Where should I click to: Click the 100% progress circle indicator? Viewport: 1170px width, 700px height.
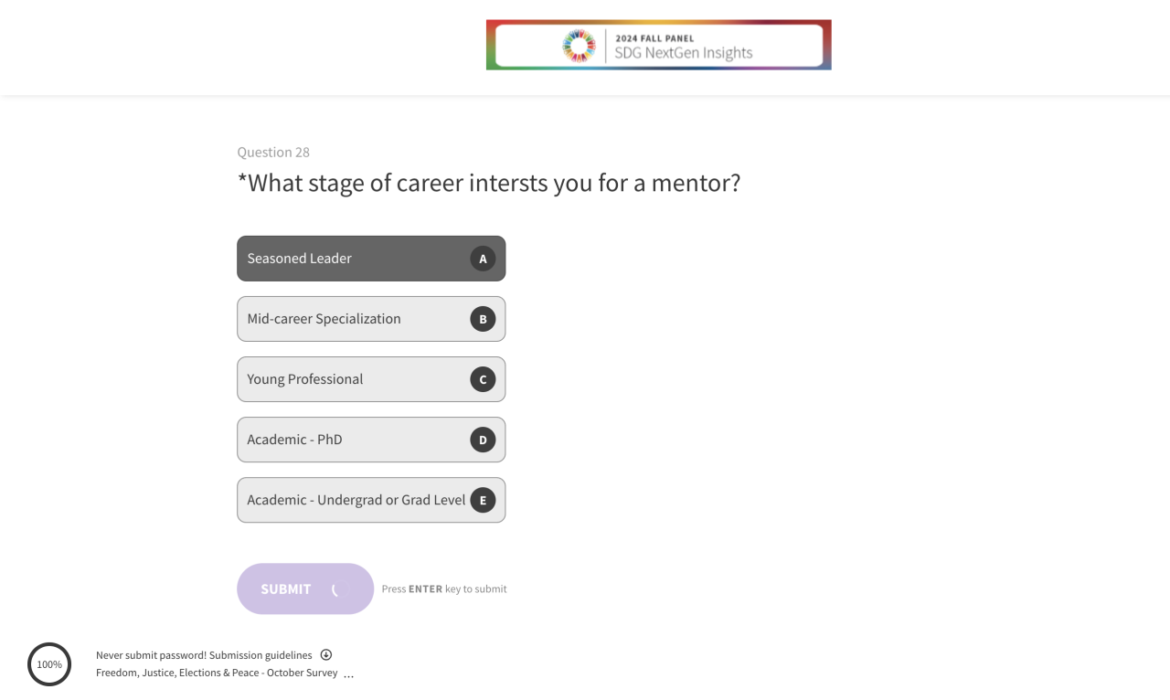coord(49,664)
